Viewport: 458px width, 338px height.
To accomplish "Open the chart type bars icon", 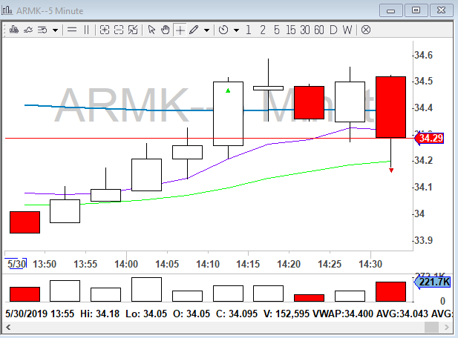I will coord(13,30).
